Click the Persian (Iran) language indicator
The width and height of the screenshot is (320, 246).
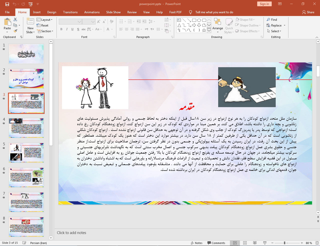(39, 243)
